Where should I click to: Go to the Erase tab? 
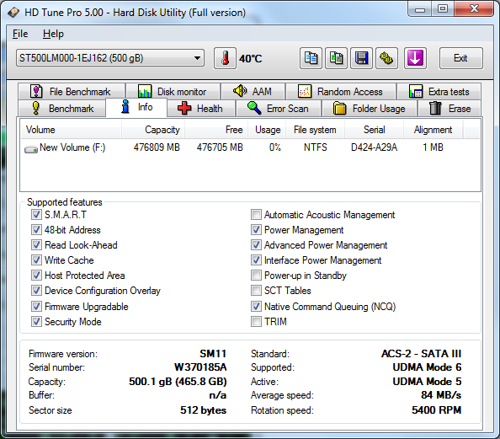point(449,109)
